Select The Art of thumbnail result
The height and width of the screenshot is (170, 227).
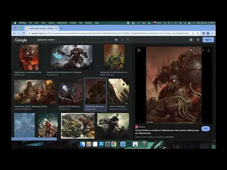click(119, 92)
